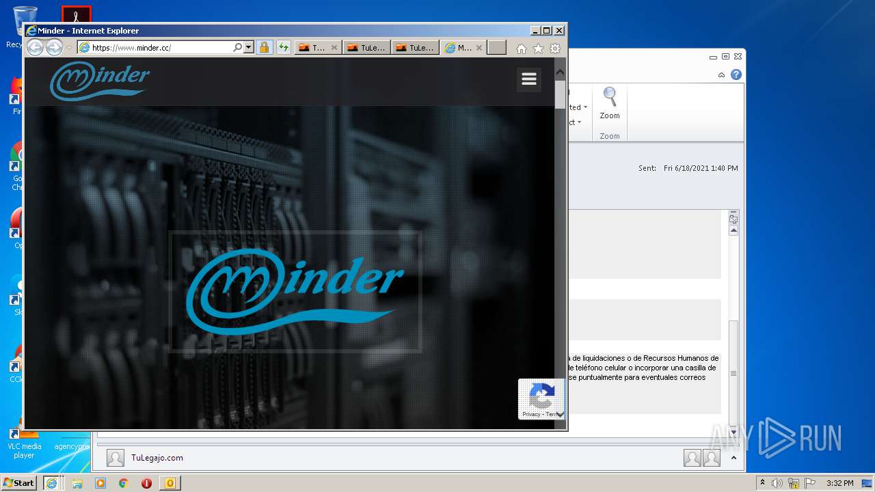Click the first contact avatar on the right of people pane
The height and width of the screenshot is (492, 875).
(692, 458)
